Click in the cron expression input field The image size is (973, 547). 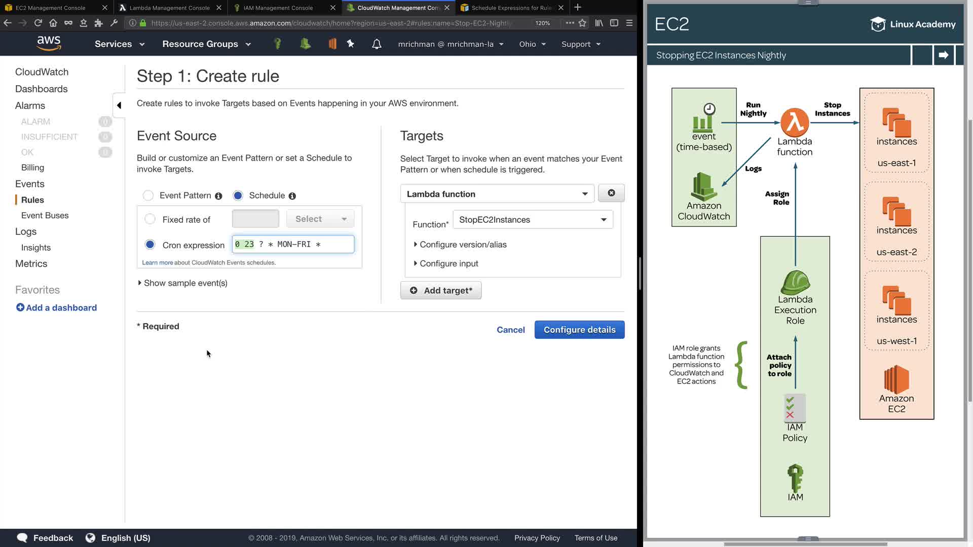tap(293, 244)
